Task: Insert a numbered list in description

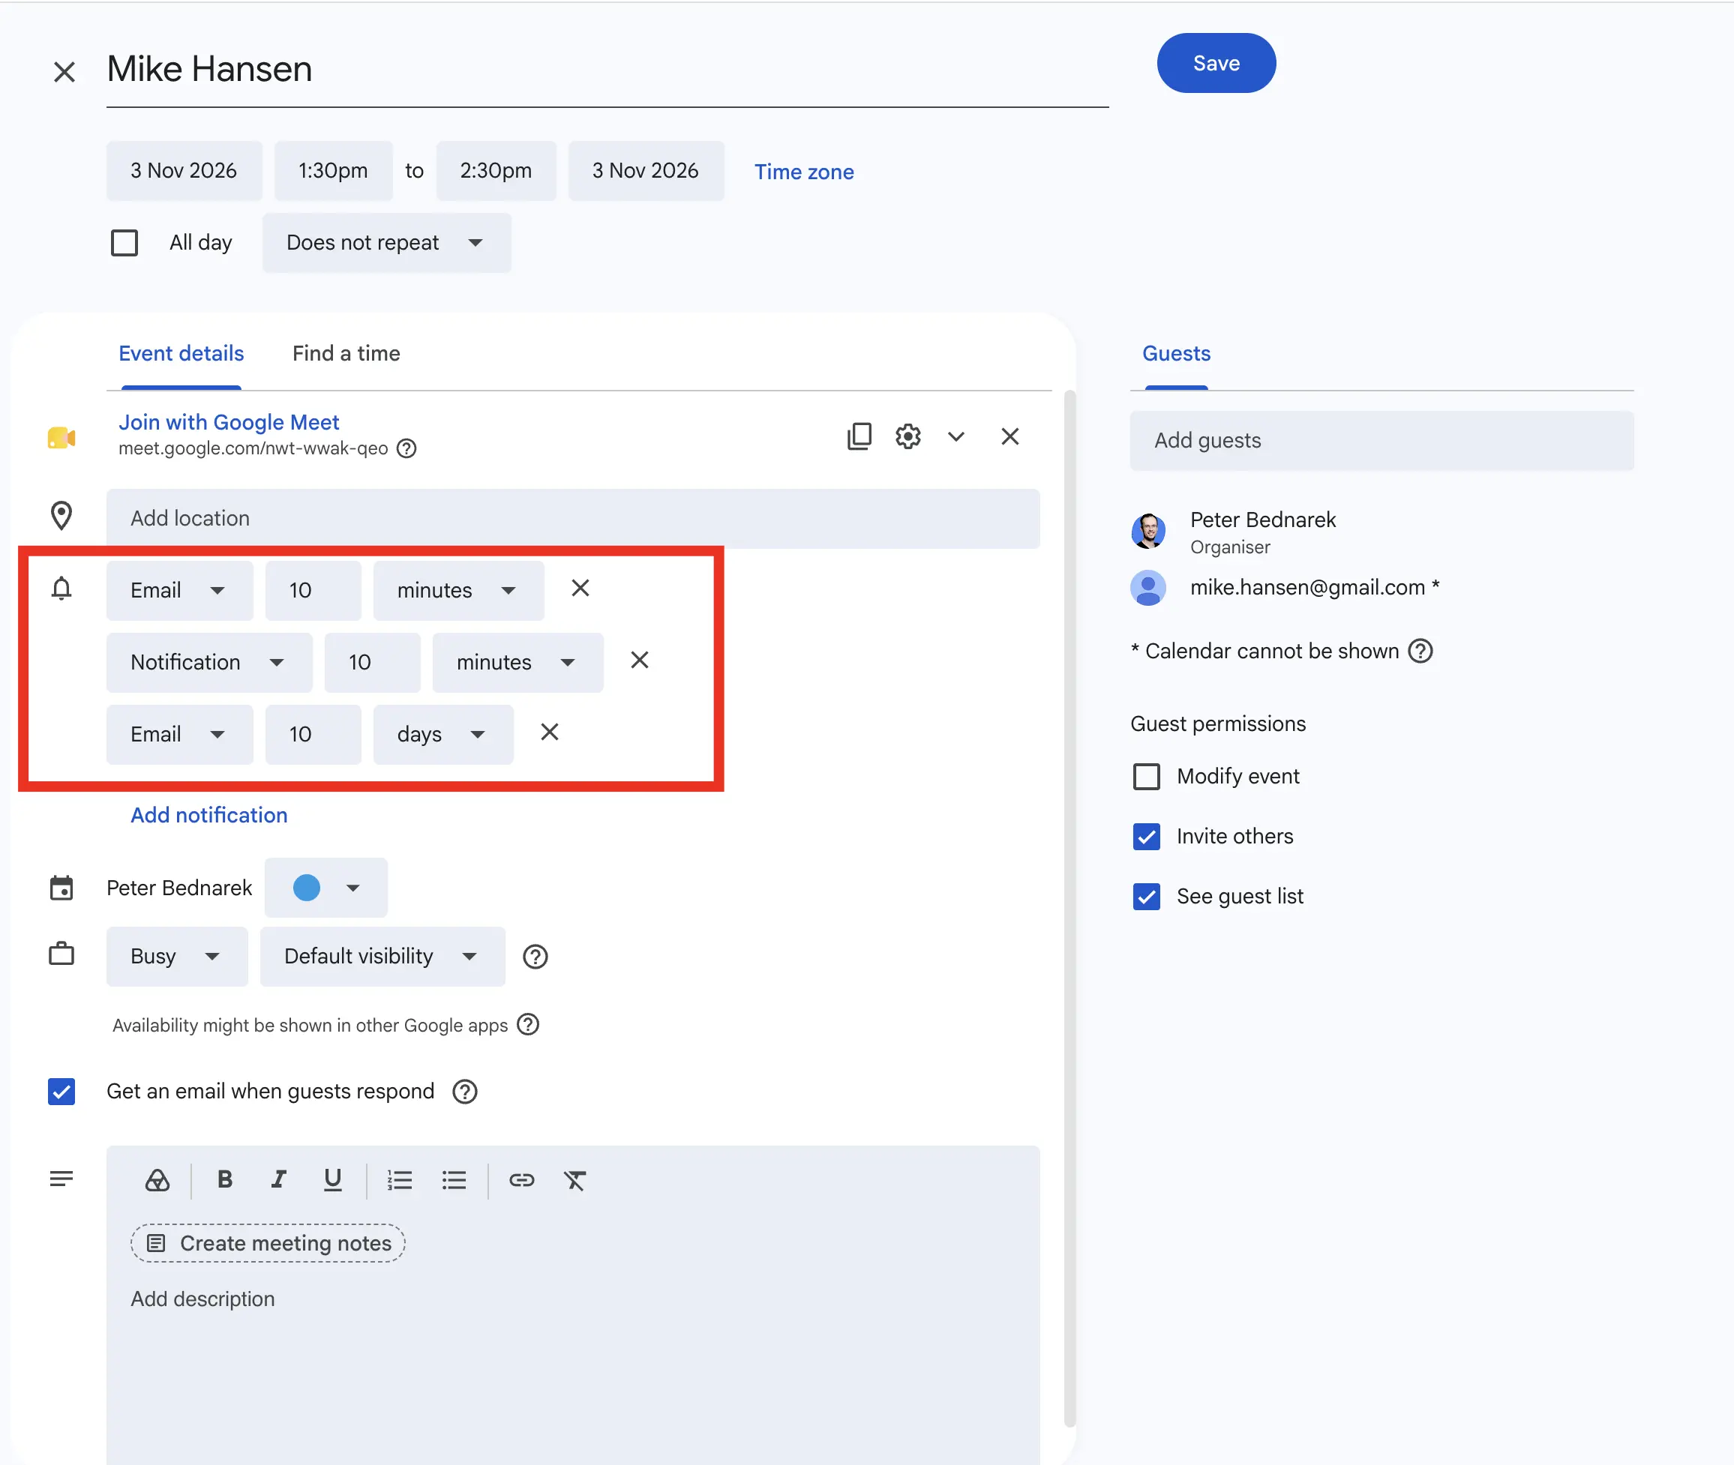Action: [x=400, y=1180]
